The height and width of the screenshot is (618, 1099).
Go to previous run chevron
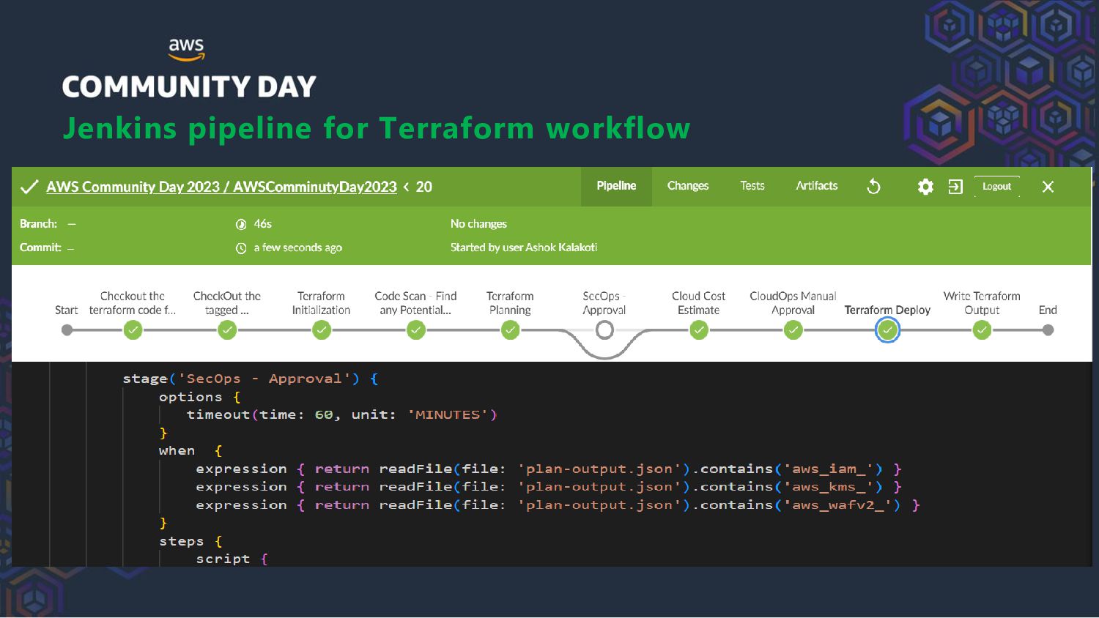[406, 187]
